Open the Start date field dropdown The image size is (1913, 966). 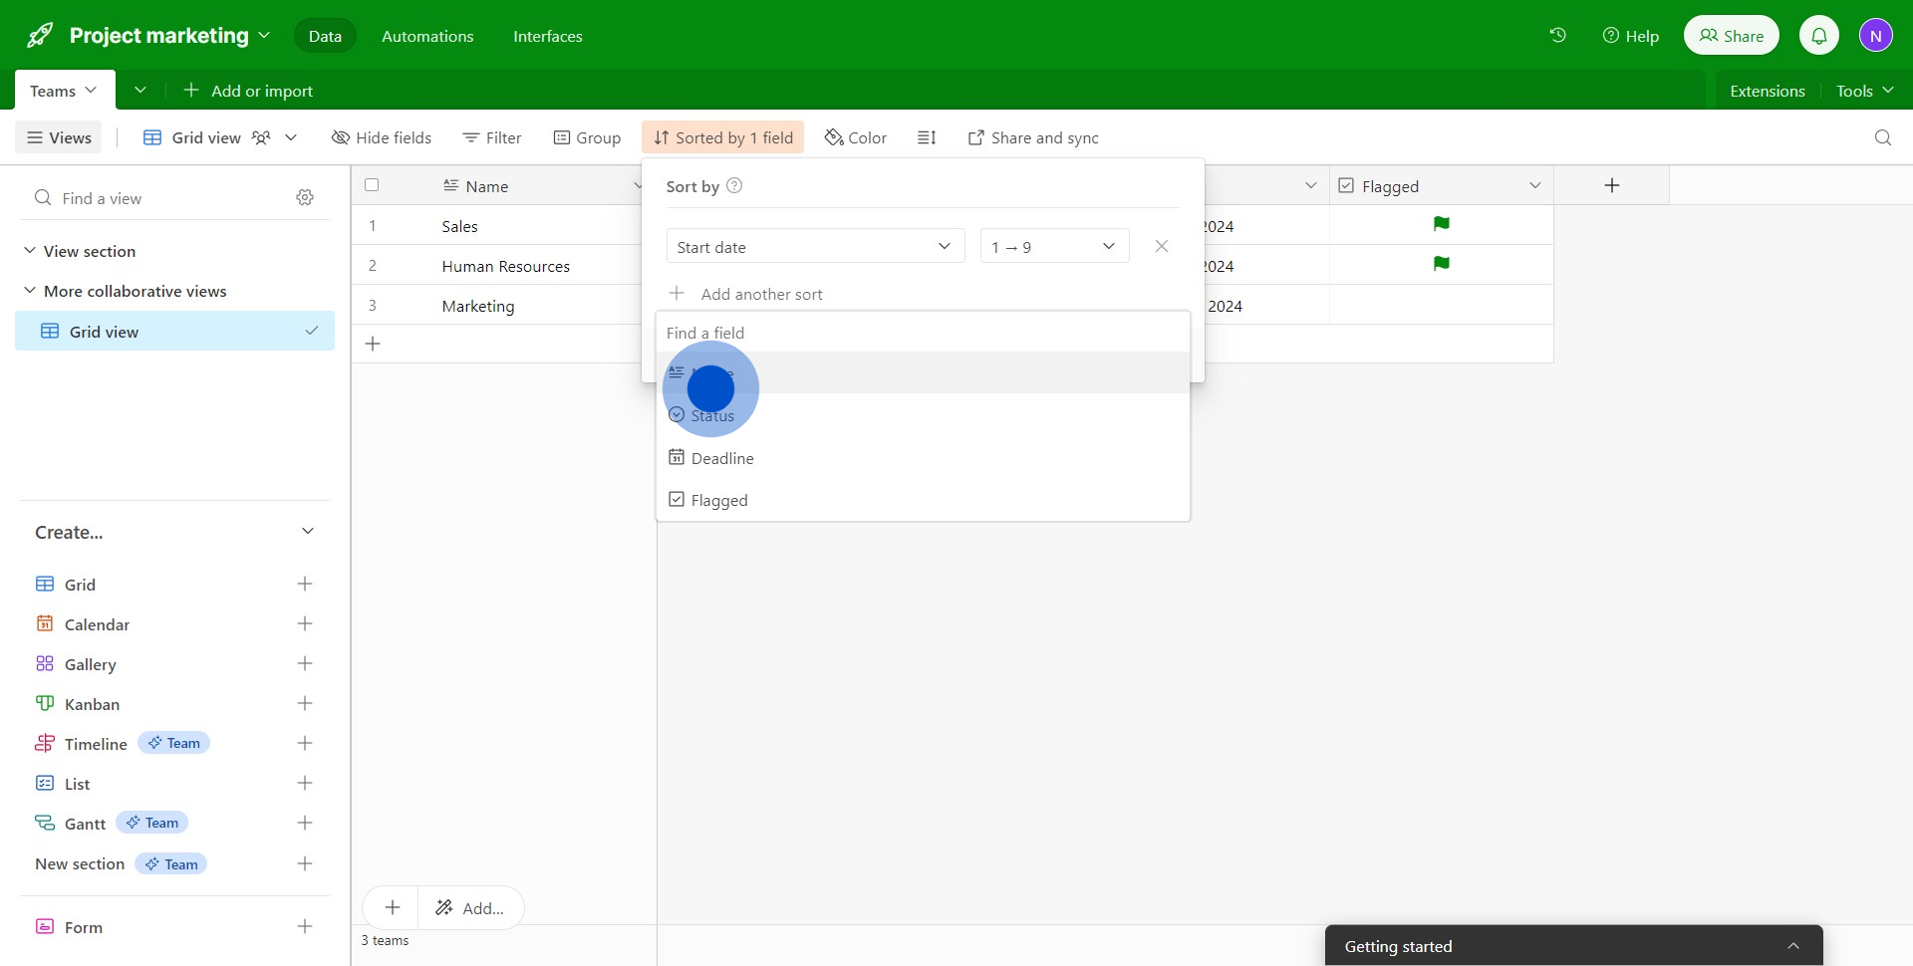[x=814, y=246]
